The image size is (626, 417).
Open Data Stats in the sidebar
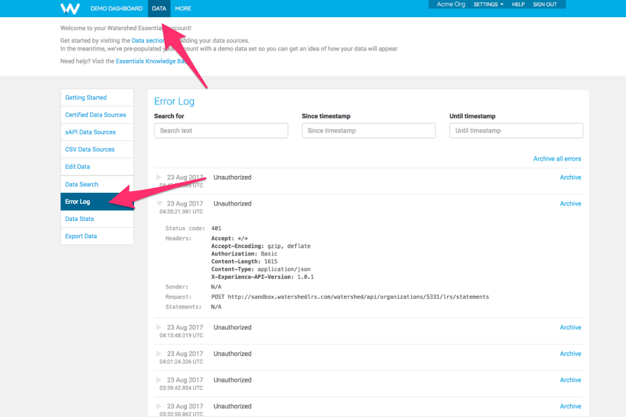coord(97,219)
